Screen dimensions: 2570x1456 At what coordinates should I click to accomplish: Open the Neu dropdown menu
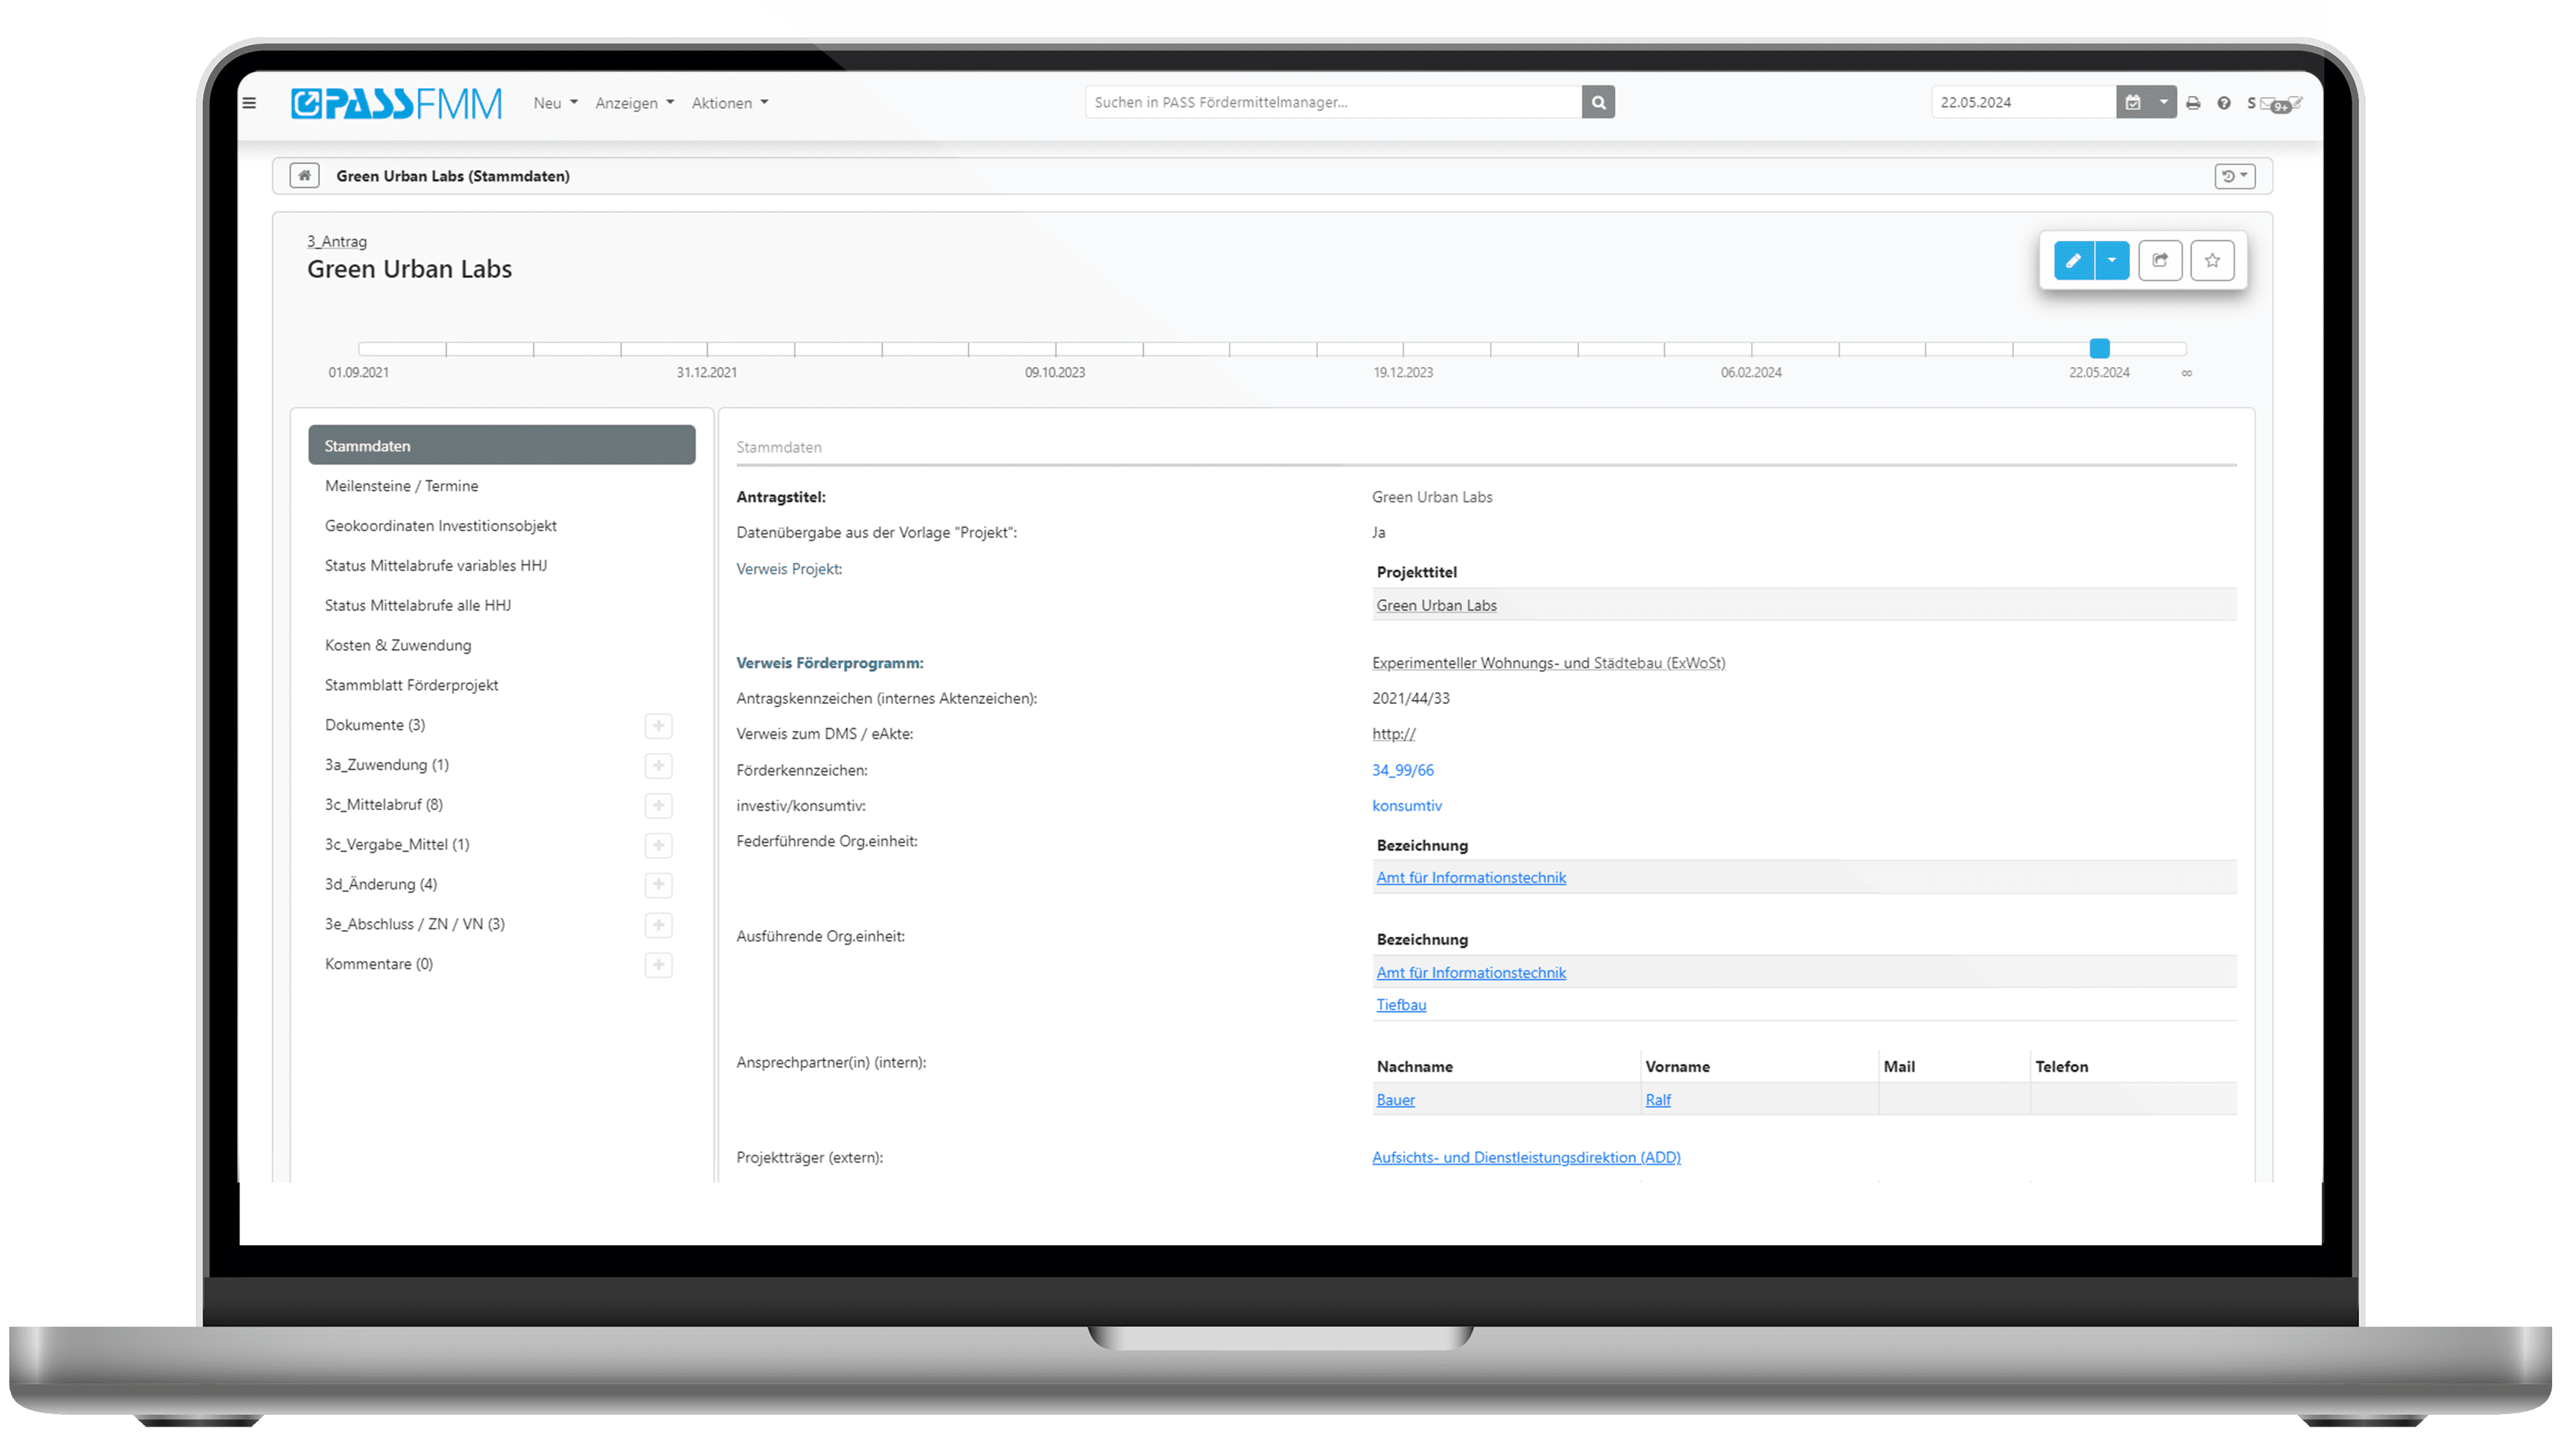click(x=556, y=103)
